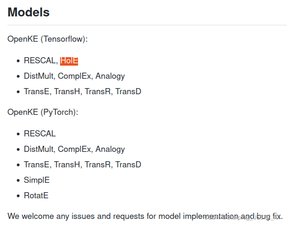Click the RotatE list item
287x225 pixels.
36,195
